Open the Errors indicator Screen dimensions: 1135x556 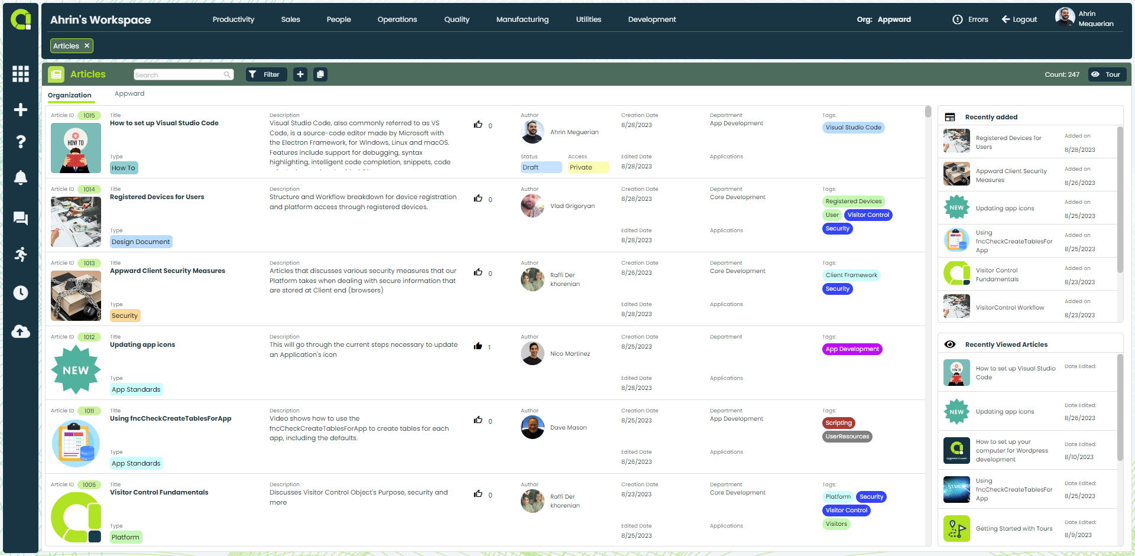pos(970,19)
